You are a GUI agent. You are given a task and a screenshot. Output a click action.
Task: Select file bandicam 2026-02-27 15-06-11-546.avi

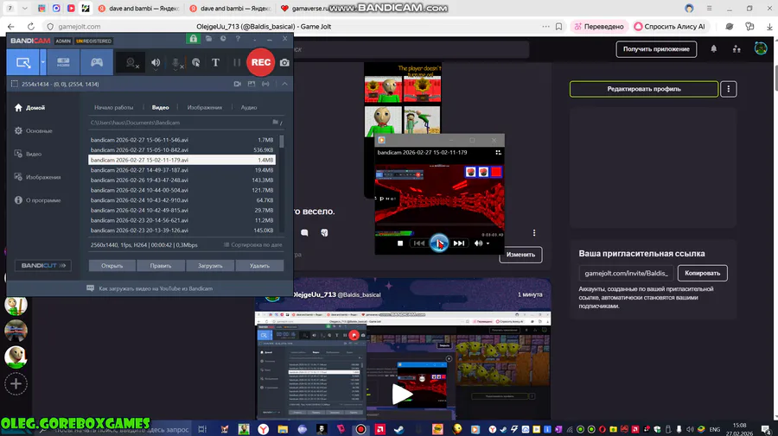click(182, 140)
